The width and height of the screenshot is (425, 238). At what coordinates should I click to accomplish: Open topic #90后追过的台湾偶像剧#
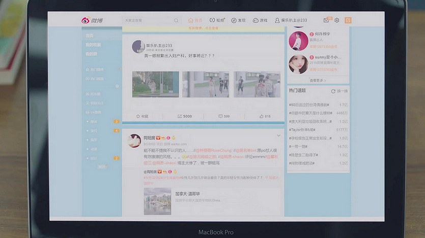point(309,105)
